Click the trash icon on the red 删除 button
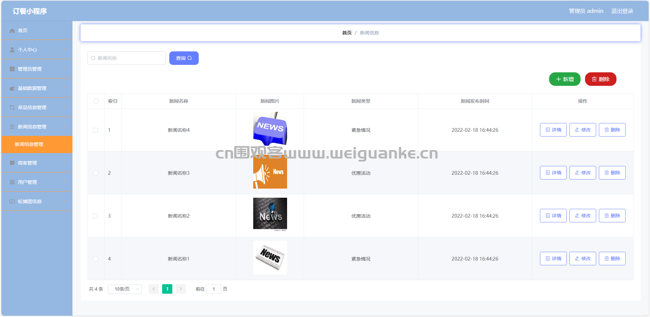This screenshot has height=317, width=650. [x=594, y=79]
